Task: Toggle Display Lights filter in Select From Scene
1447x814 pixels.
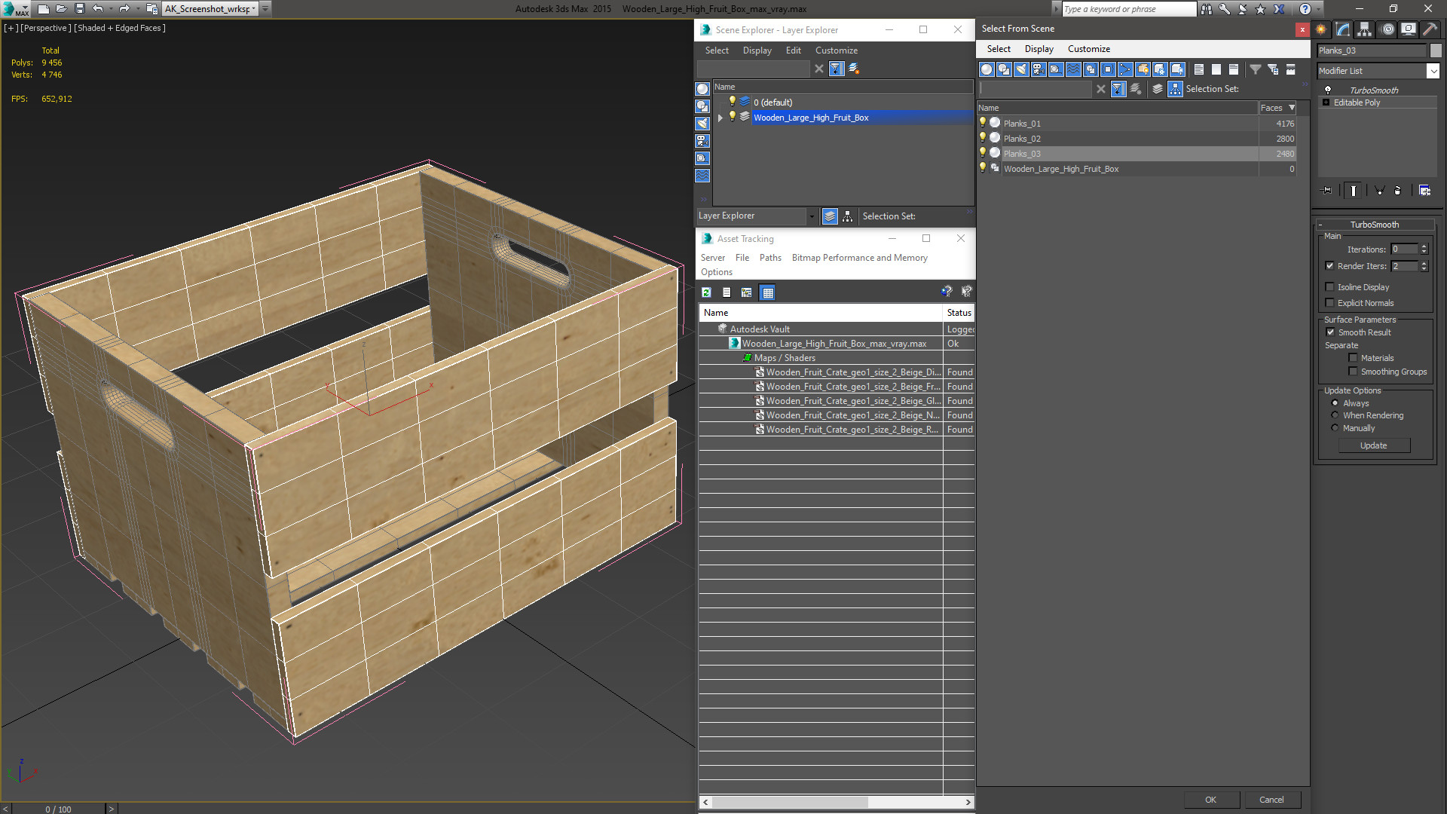Action: (x=1021, y=69)
